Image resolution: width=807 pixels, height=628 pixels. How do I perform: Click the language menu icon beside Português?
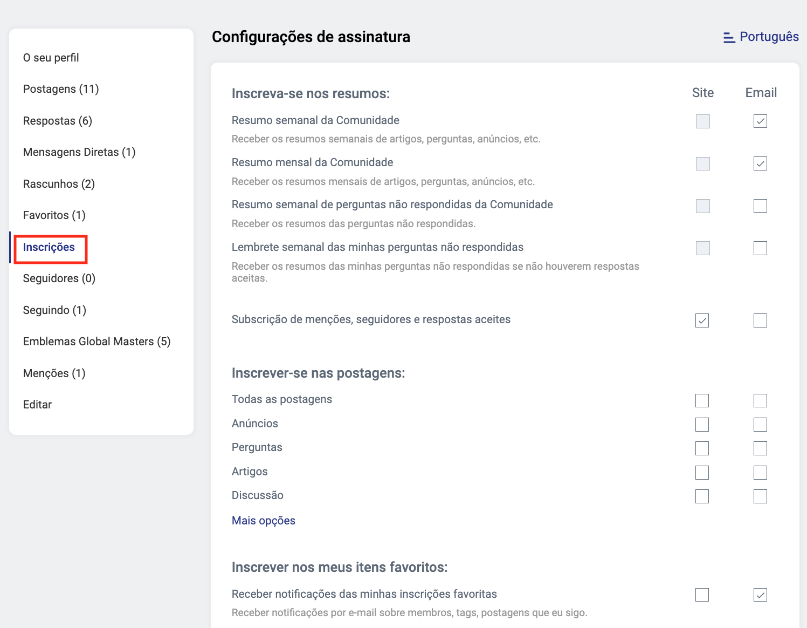click(x=729, y=37)
